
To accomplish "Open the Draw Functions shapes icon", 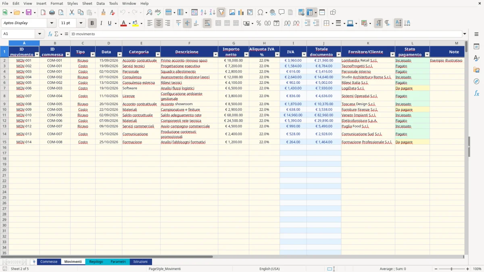I will (333, 12).
